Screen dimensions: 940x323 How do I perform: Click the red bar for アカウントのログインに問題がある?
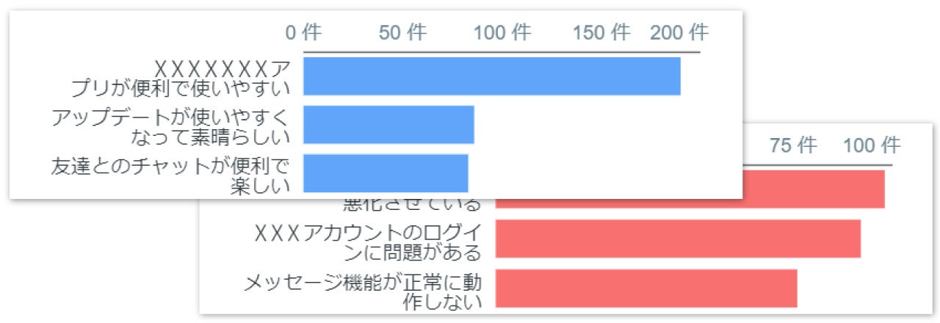tap(678, 239)
